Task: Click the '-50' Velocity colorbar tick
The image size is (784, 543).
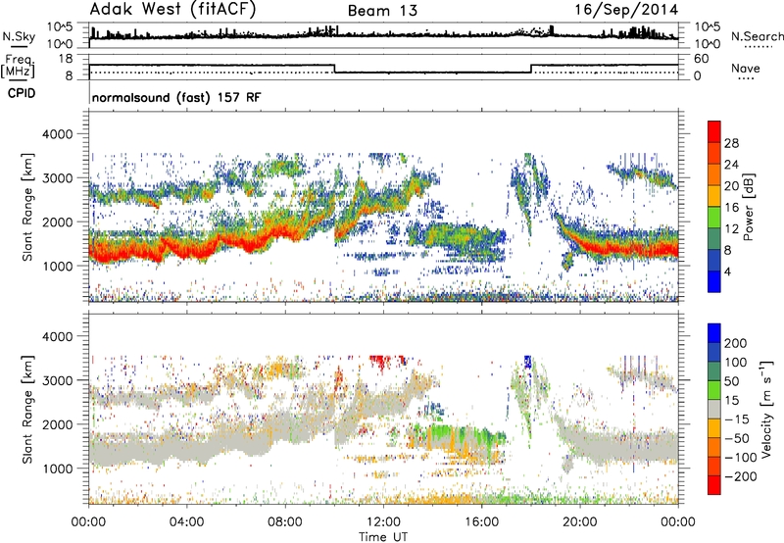Action: point(737,438)
